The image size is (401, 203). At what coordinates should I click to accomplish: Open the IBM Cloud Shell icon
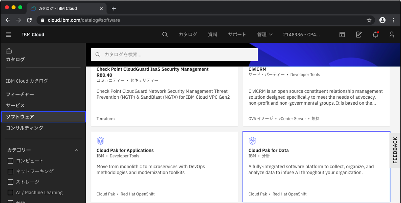point(342,34)
